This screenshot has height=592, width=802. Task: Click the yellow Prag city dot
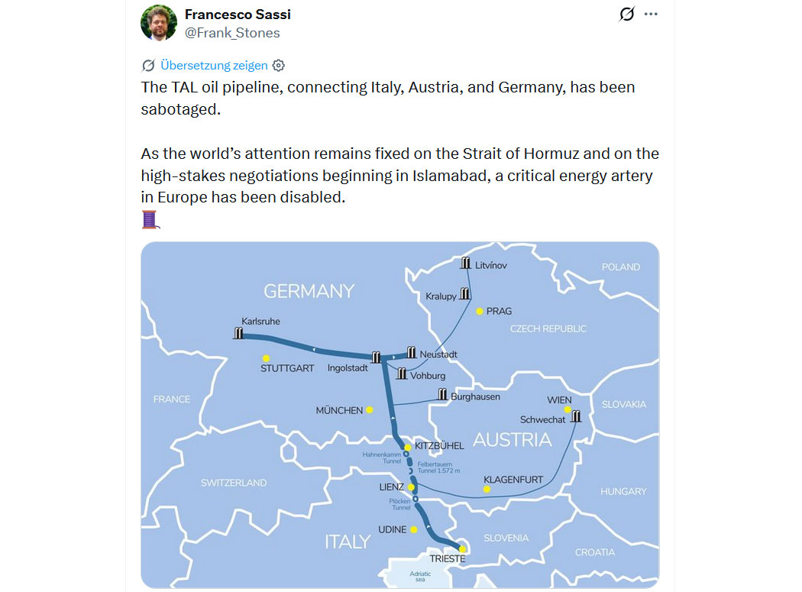pyautogui.click(x=480, y=311)
